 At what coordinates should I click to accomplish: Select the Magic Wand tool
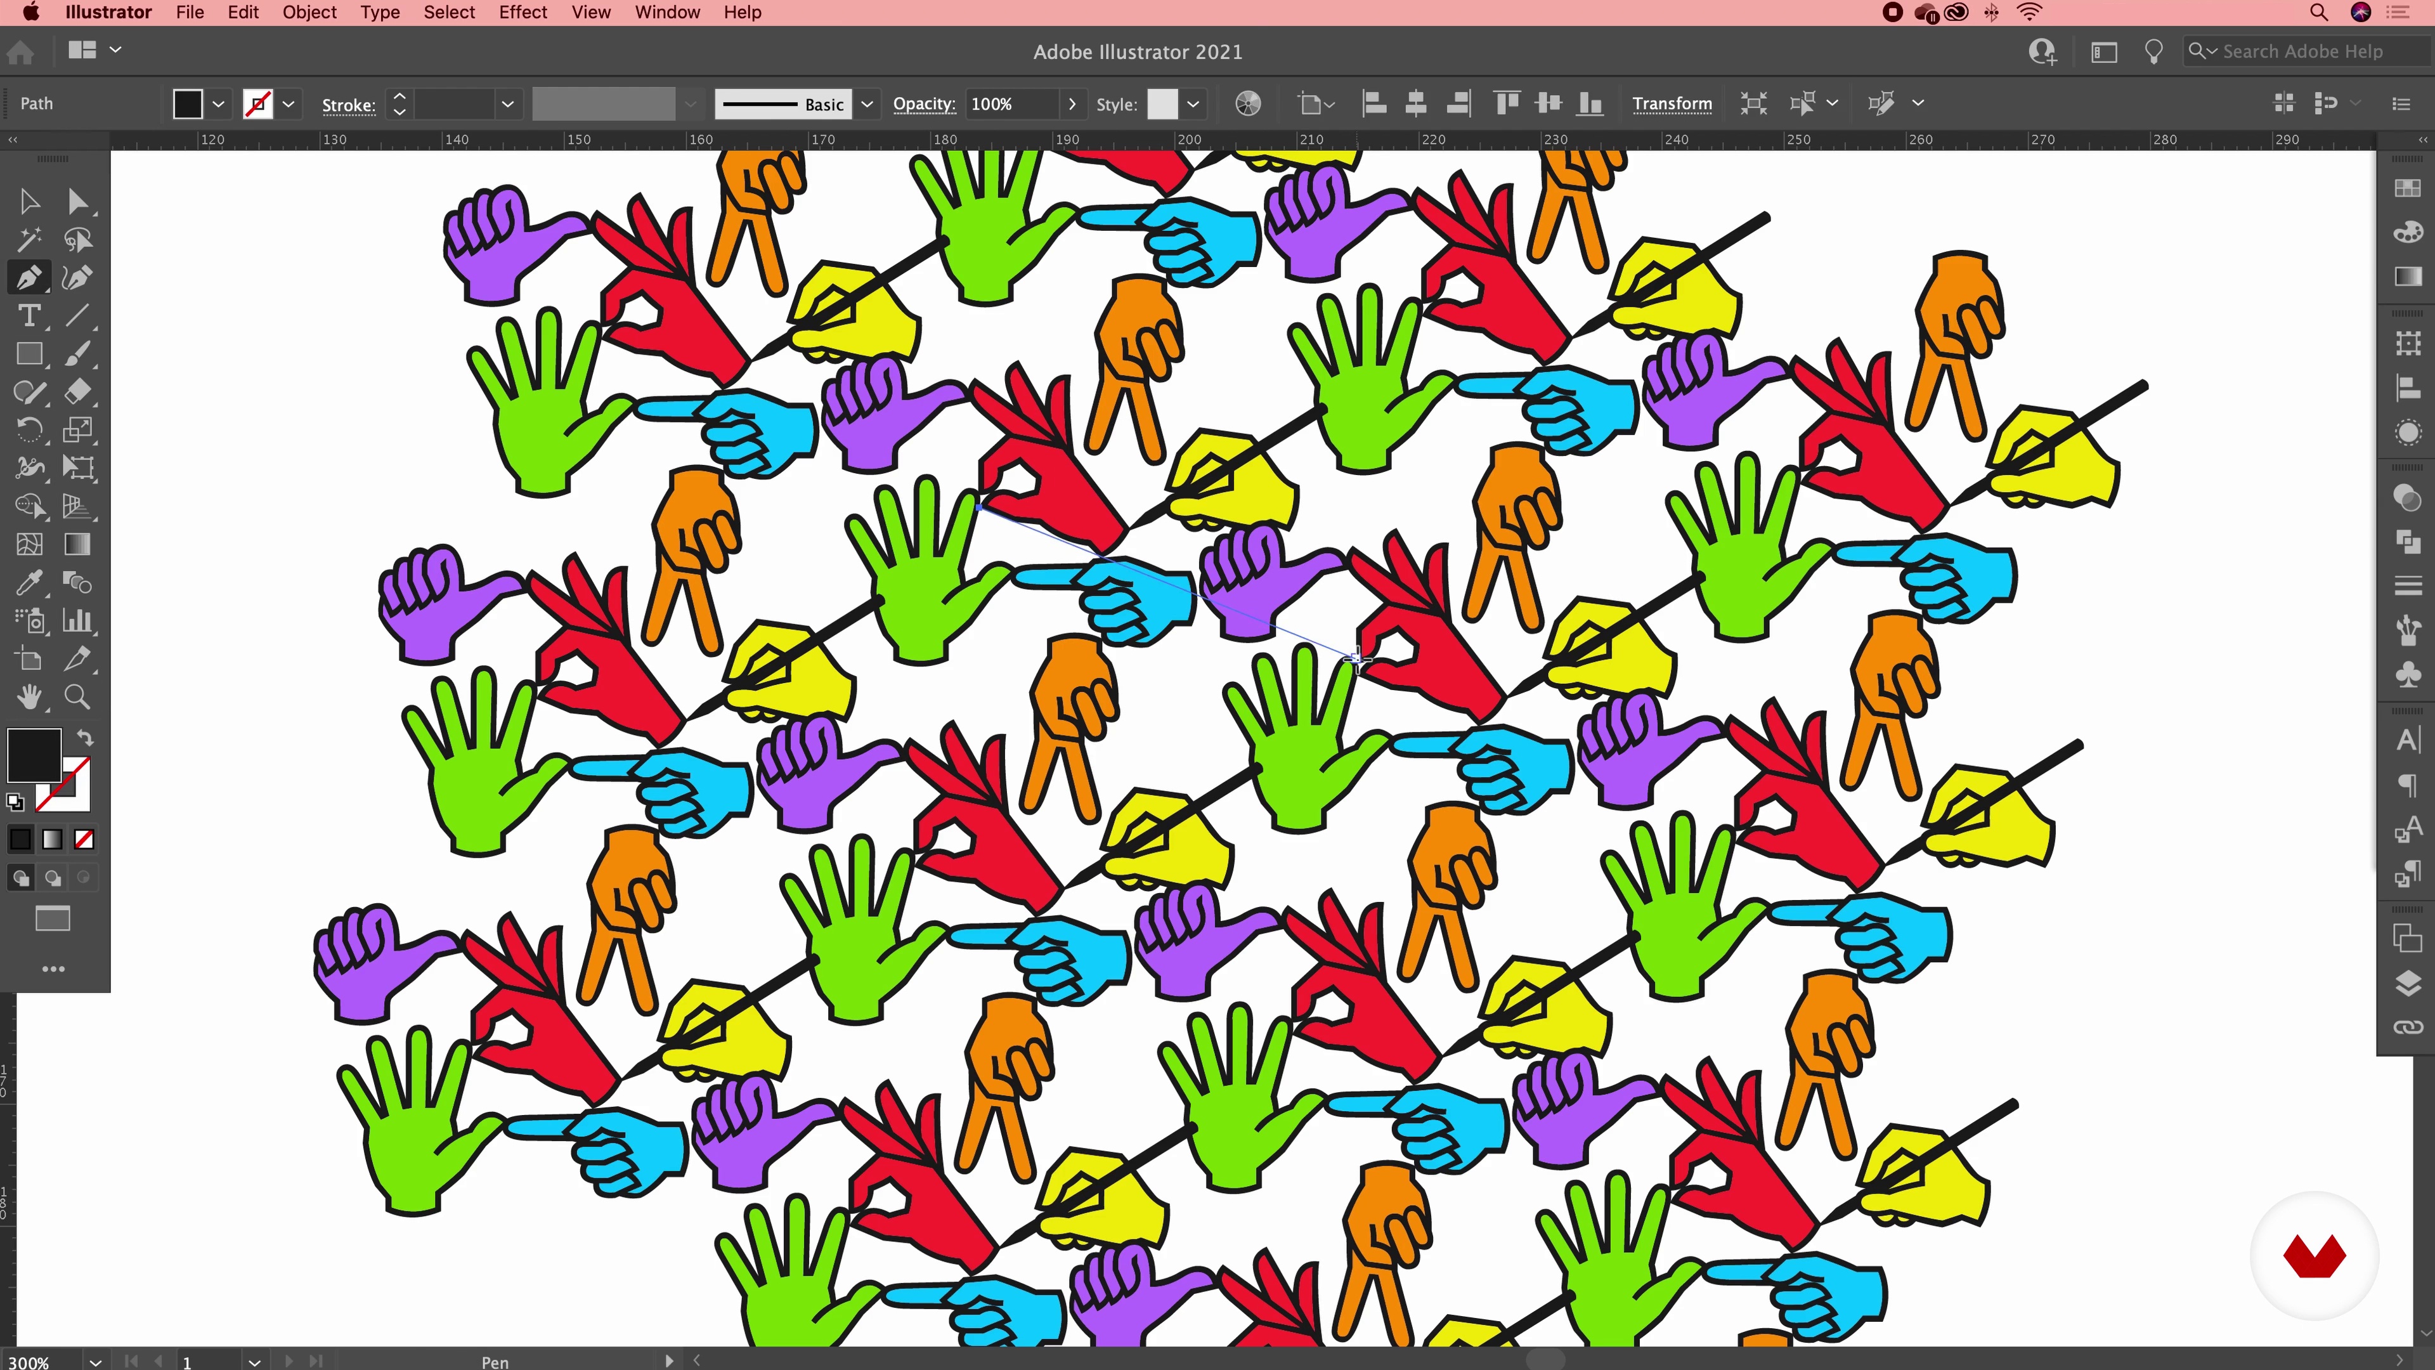point(29,239)
